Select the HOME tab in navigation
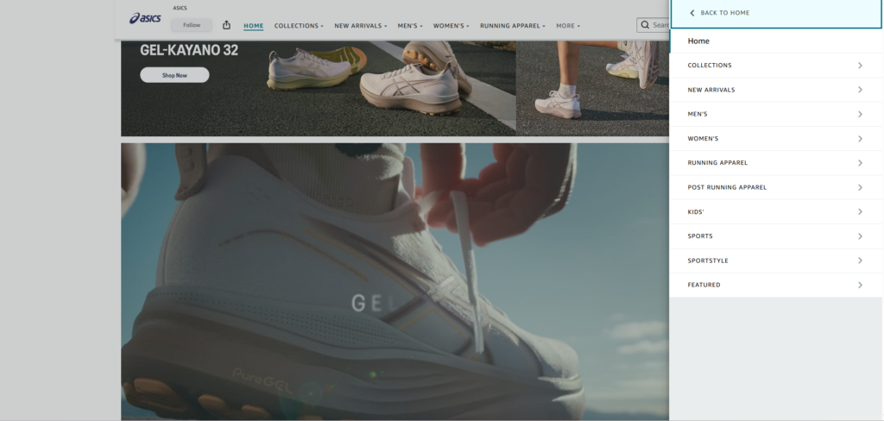Screen dimensions: 884x421 click(253, 25)
